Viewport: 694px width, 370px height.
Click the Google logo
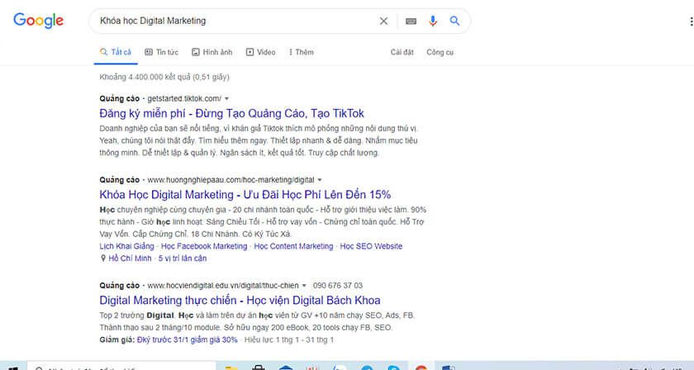pyautogui.click(x=39, y=21)
